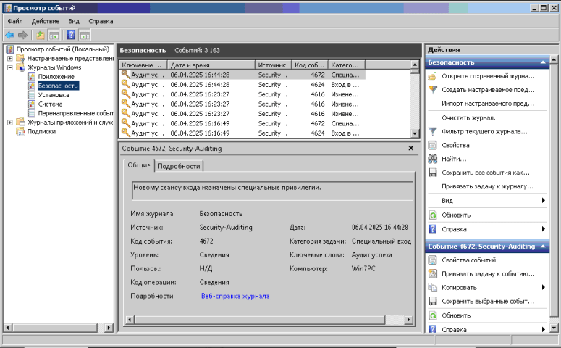Sort by the Категория column header
Image resolution: width=561 pixels, height=348 pixels.
[346, 65]
